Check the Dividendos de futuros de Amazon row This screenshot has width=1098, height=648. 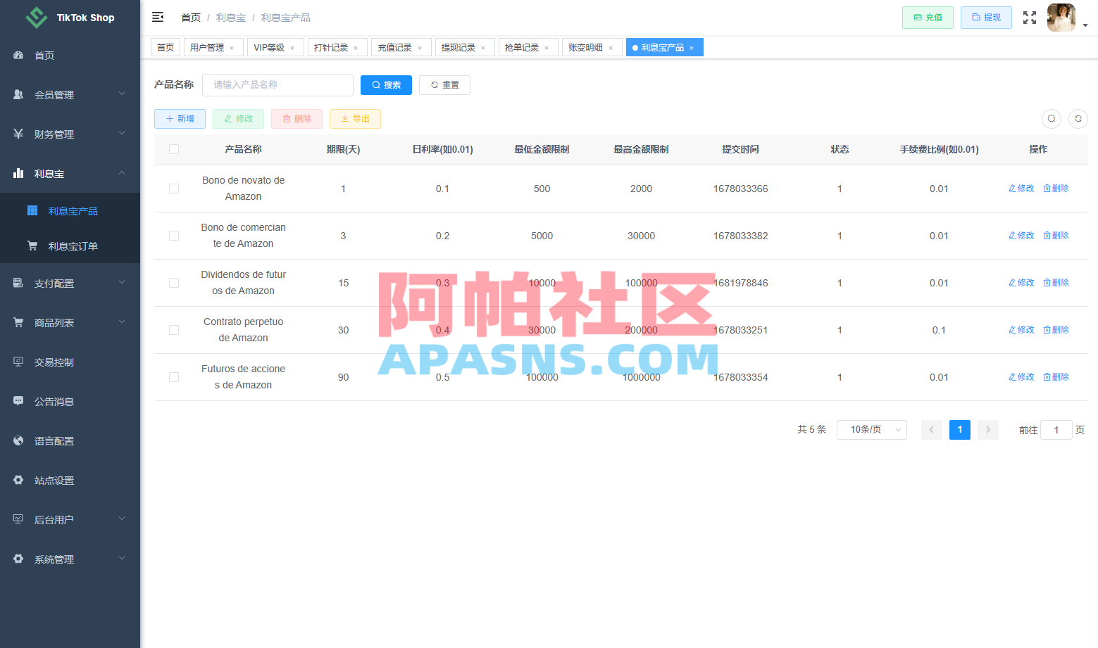[x=174, y=283]
